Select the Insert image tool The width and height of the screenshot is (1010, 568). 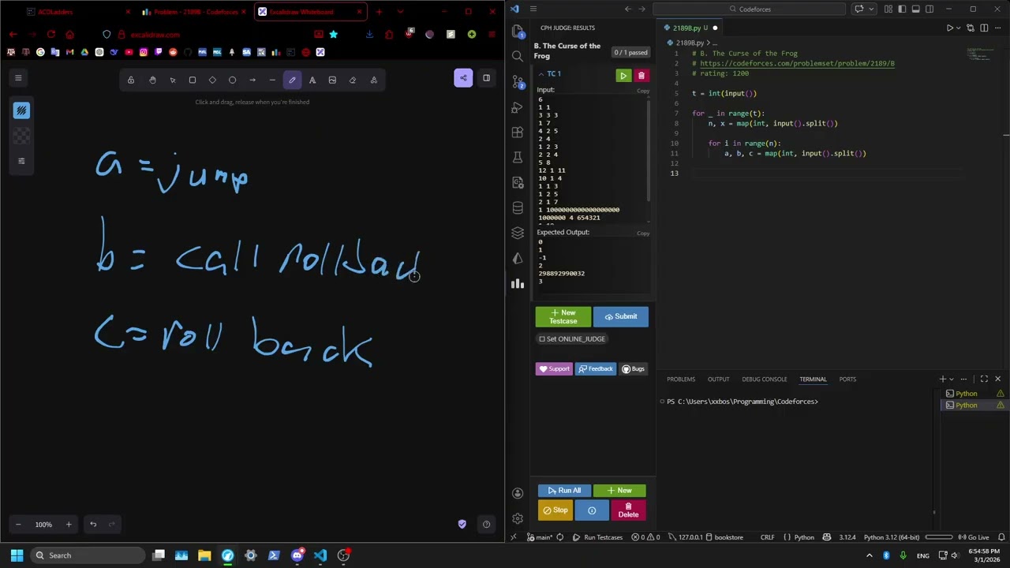[x=332, y=80]
